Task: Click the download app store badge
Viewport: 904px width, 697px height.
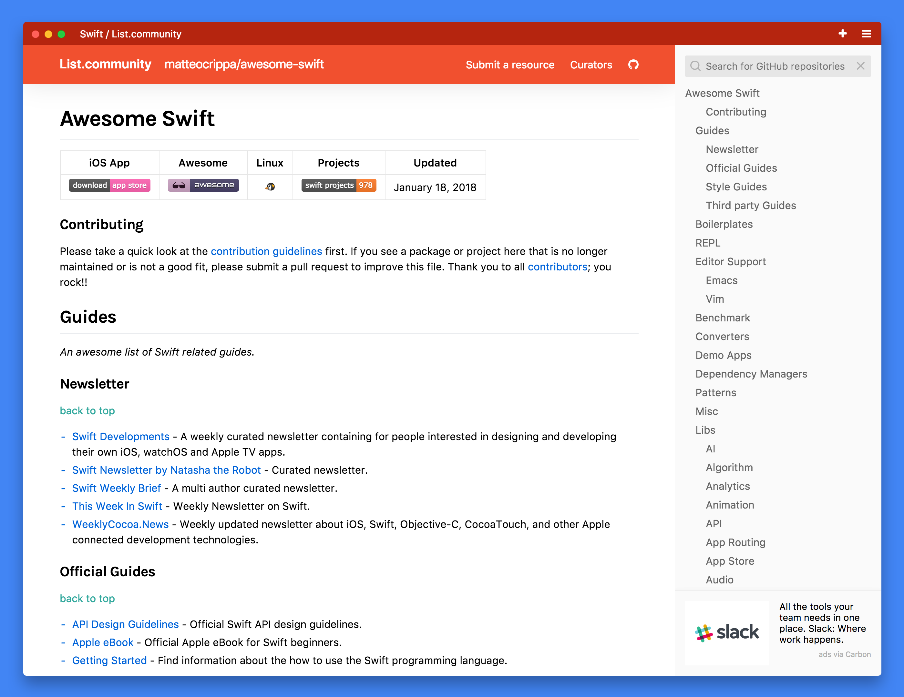Action: click(109, 185)
